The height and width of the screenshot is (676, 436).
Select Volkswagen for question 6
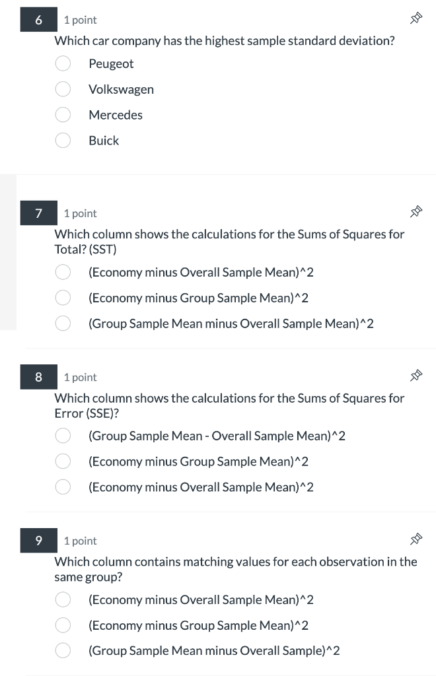tap(63, 89)
